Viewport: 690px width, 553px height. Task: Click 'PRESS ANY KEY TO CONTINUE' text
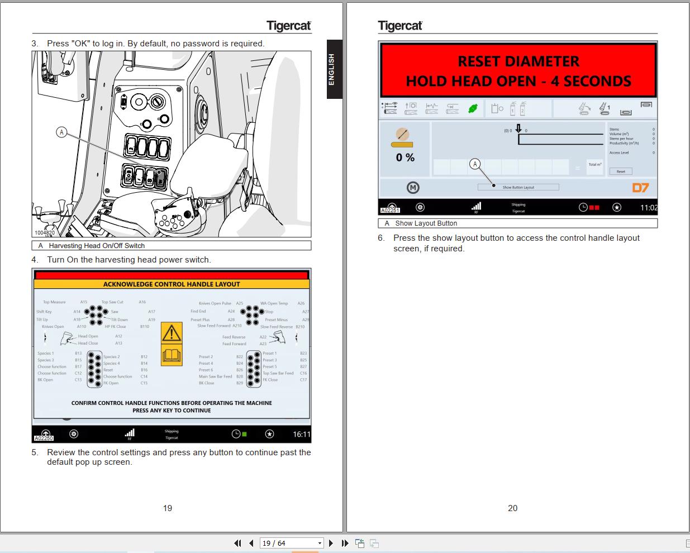172,411
